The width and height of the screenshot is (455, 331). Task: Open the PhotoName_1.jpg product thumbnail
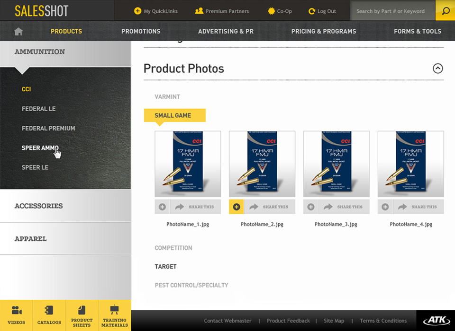188,164
